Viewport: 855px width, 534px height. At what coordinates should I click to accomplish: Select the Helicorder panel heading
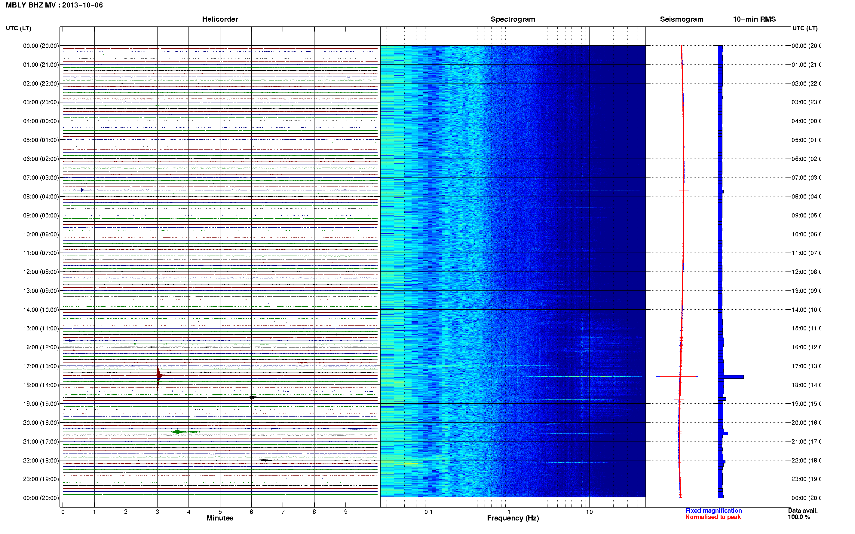pos(220,19)
